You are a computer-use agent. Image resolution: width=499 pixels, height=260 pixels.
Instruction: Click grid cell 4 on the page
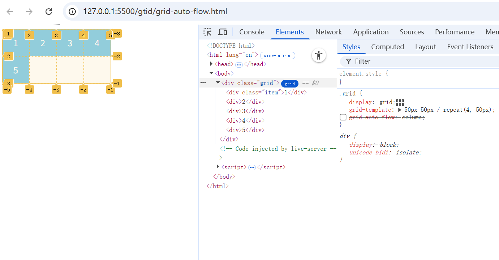coord(97,43)
